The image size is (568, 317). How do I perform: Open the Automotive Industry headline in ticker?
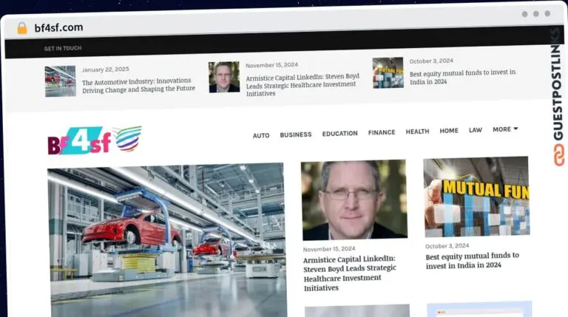pyautogui.click(x=138, y=85)
